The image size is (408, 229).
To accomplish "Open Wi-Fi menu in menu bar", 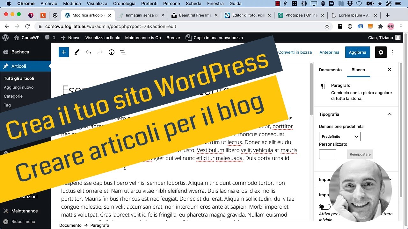I will pos(359,3).
